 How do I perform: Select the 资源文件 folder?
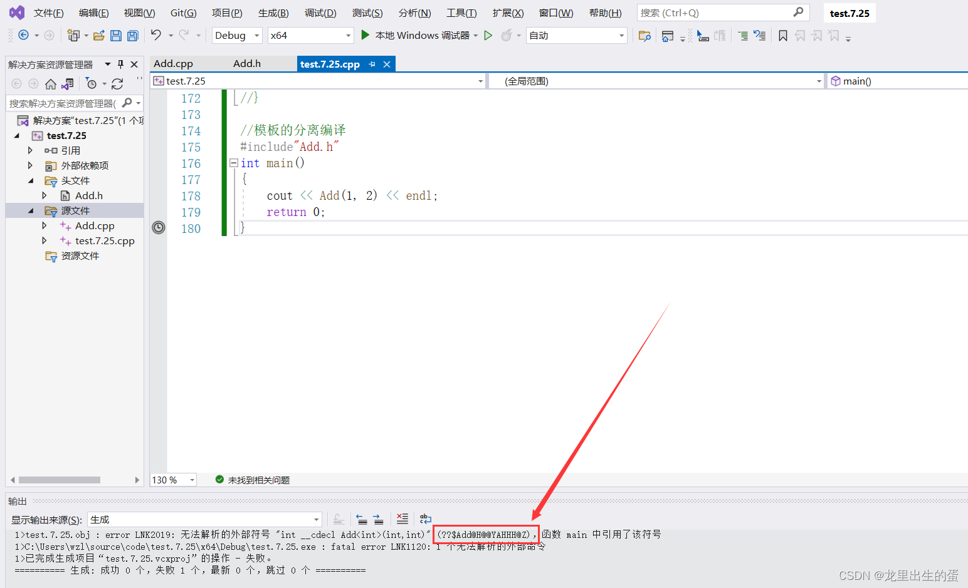[x=80, y=256]
